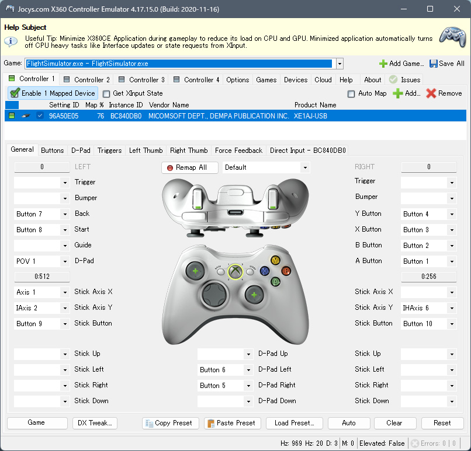Click the Clear button
Image resolution: width=471 pixels, height=451 pixels.
[394, 423]
